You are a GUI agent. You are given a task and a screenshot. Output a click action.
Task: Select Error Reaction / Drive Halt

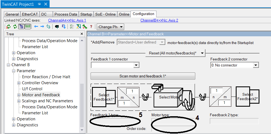pyautogui.click(x=46, y=77)
